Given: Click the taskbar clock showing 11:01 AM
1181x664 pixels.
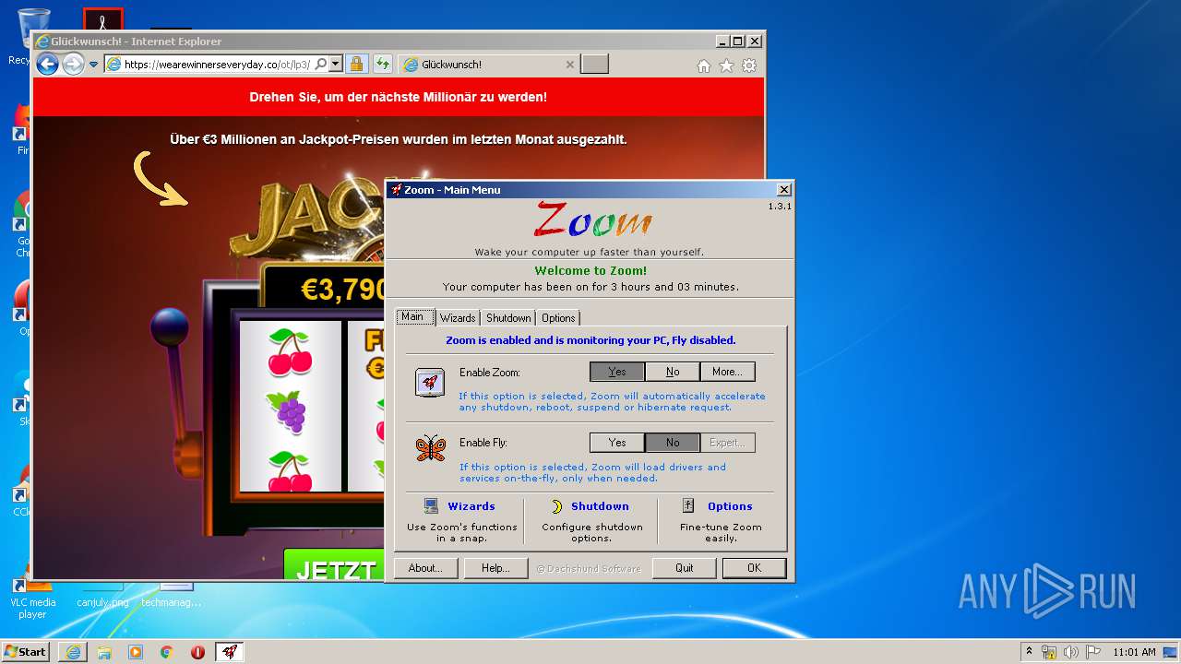Looking at the screenshot, I should (1134, 652).
